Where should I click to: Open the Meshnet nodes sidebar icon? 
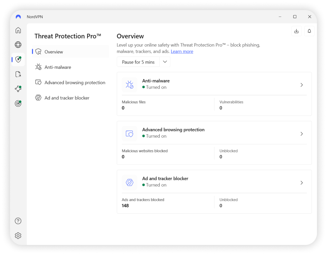pyautogui.click(x=18, y=89)
